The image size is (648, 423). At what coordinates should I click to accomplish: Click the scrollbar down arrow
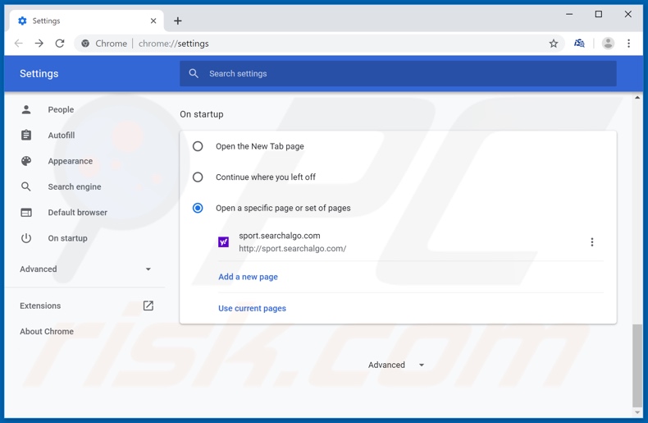click(637, 412)
